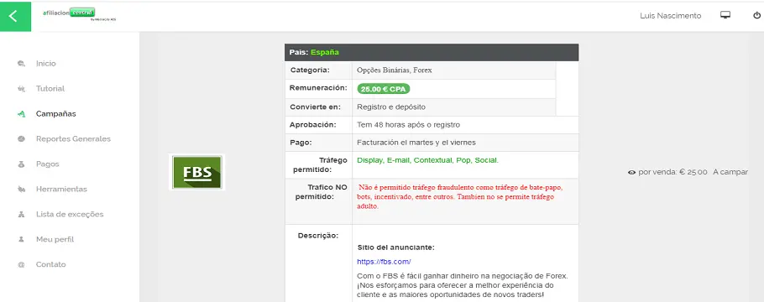Image resolution: width=764 pixels, height=302 pixels.
Task: Click the Tutorial sidebar icon
Action: [21, 89]
